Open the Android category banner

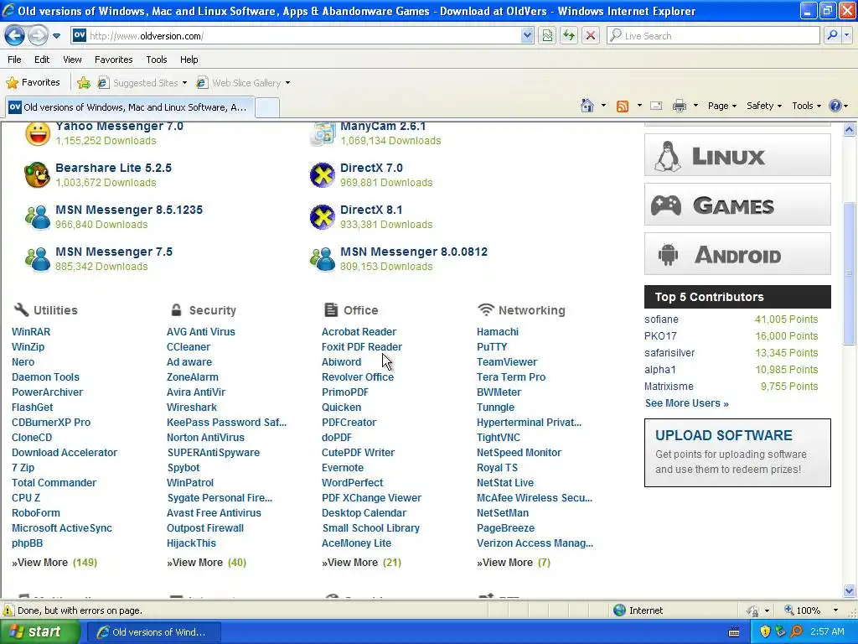(x=737, y=253)
